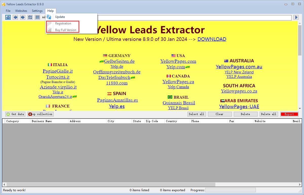This screenshot has width=304, height=195.
Task: Open the YellowPages-UAE link
Action: (x=239, y=107)
